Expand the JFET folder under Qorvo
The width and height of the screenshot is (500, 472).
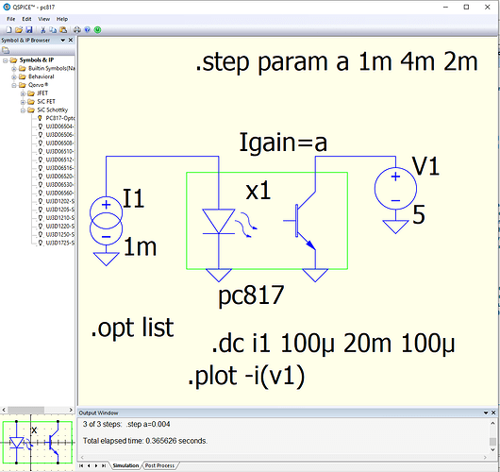[x=23, y=93]
